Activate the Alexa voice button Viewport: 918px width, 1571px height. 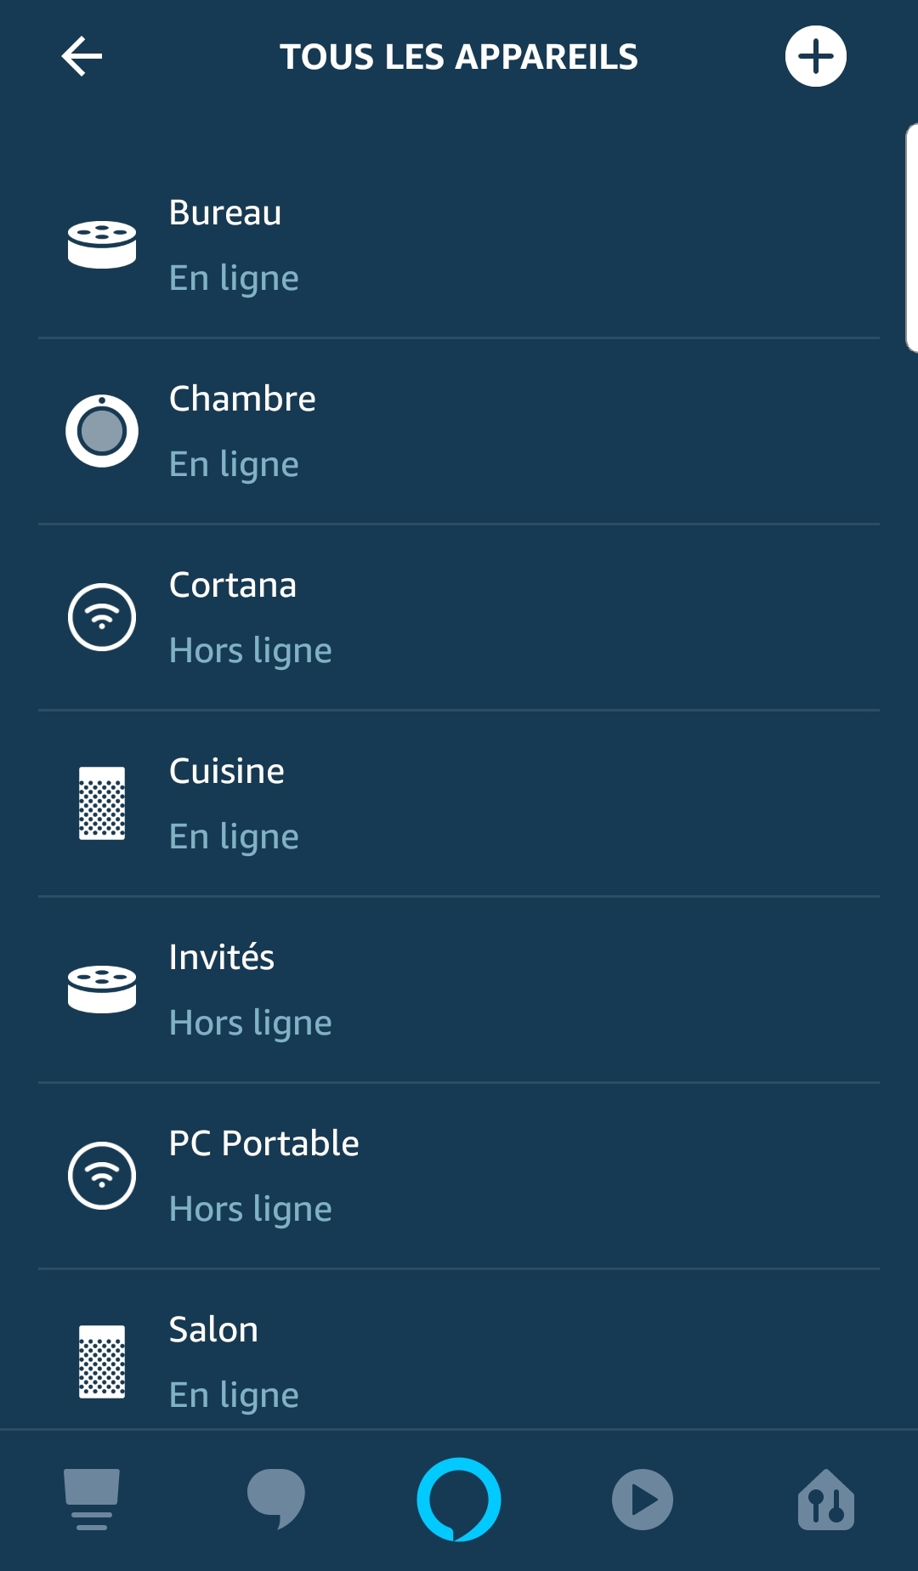click(x=459, y=1500)
